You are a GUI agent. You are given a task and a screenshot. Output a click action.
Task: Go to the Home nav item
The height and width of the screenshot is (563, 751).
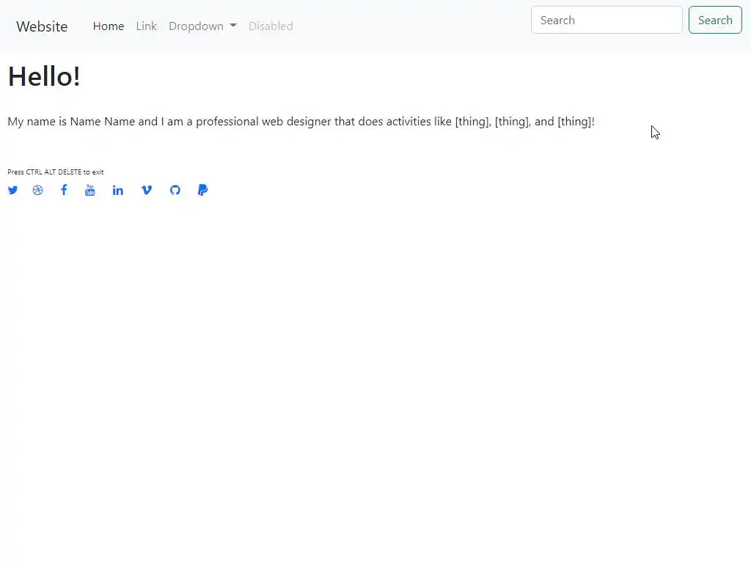tap(109, 26)
